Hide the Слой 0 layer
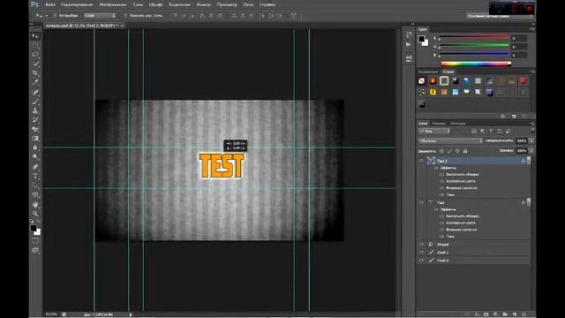The image size is (565, 318). 421,260
